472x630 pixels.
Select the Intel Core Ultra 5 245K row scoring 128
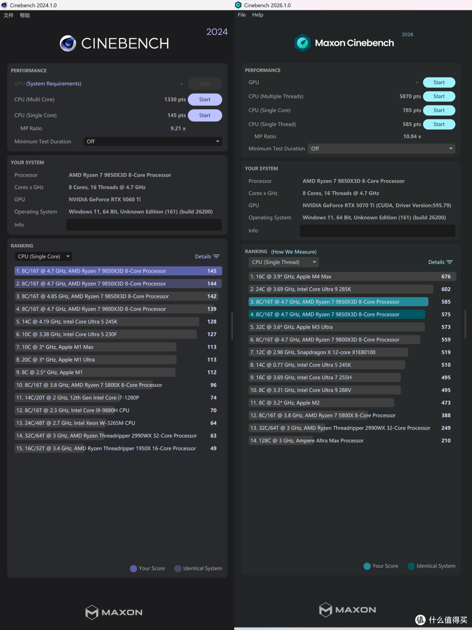click(118, 322)
